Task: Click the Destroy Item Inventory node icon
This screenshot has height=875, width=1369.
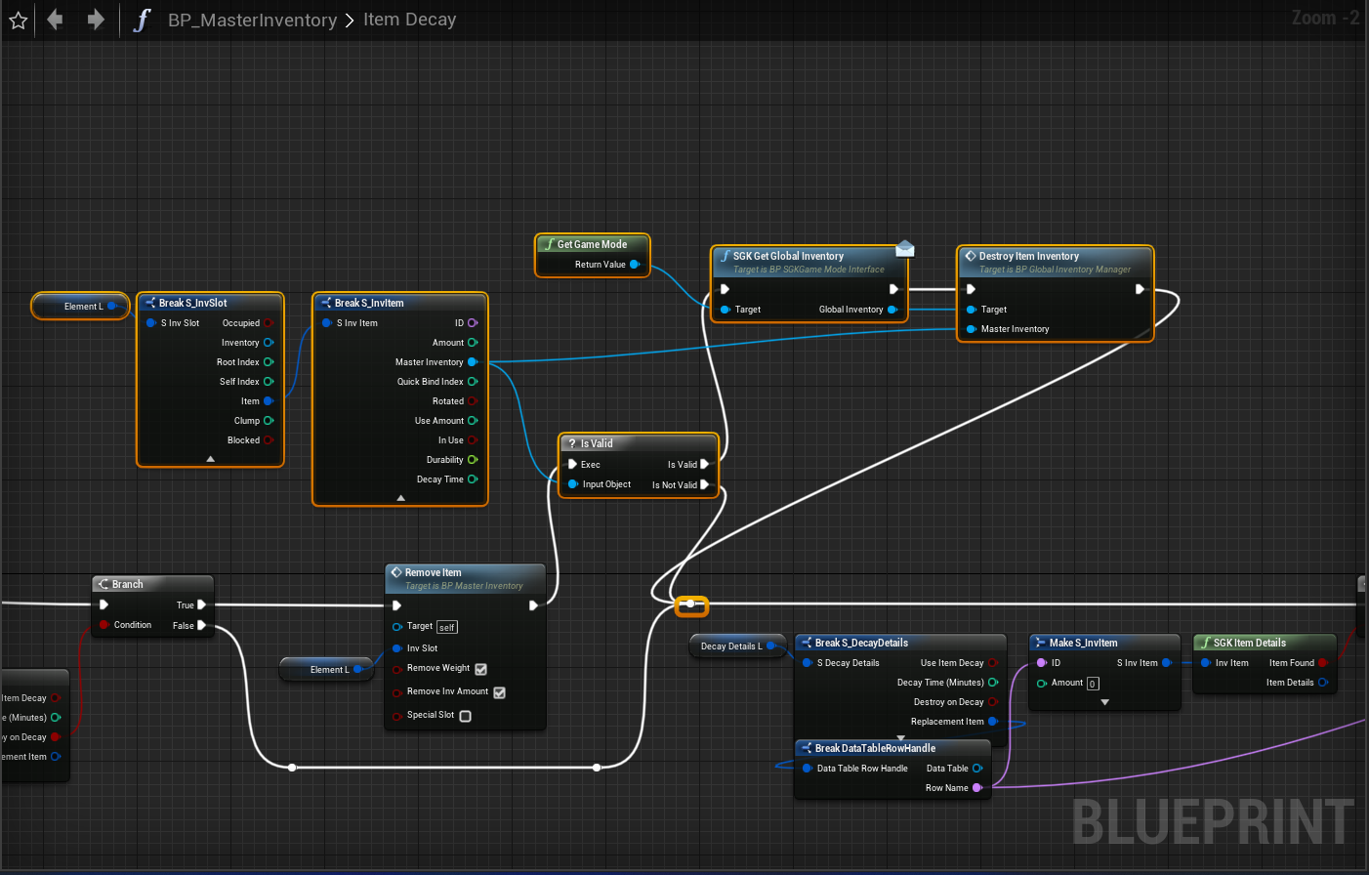Action: [x=971, y=256]
